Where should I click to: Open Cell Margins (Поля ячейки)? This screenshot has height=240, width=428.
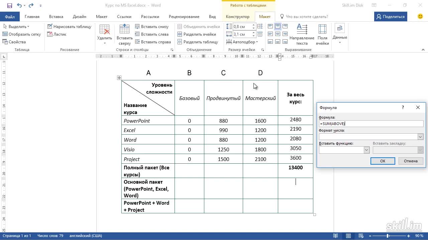(322, 35)
